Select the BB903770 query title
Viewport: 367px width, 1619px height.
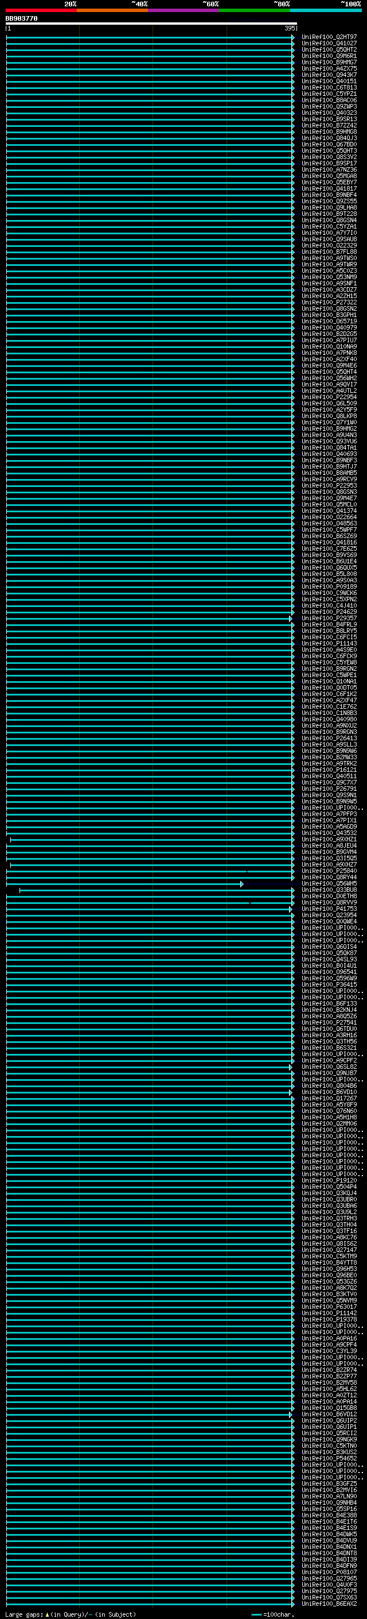tap(22, 19)
